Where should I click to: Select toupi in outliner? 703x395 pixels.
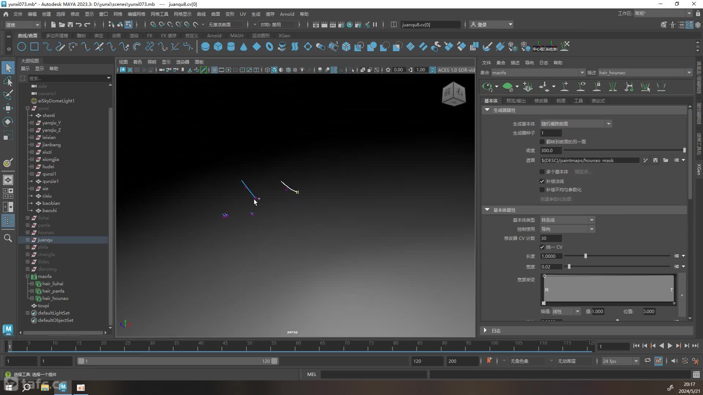point(43,305)
